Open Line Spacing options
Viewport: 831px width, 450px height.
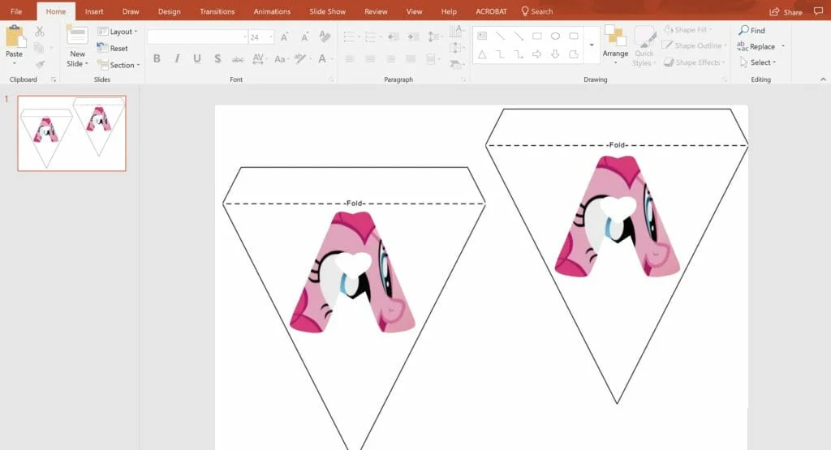(x=435, y=37)
